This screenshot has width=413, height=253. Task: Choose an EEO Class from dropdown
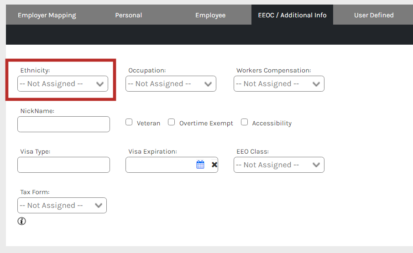279,165
